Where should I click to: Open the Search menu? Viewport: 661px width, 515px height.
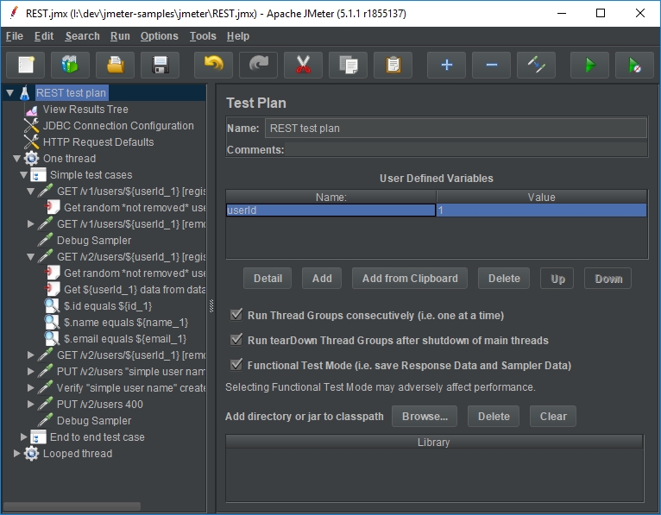click(82, 36)
